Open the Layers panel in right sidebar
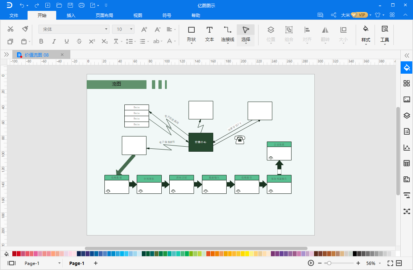Screen dimensions: 413x270 pos(407,115)
